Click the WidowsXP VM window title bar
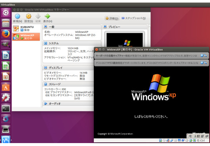The image size is (210, 146). [x=151, y=50]
